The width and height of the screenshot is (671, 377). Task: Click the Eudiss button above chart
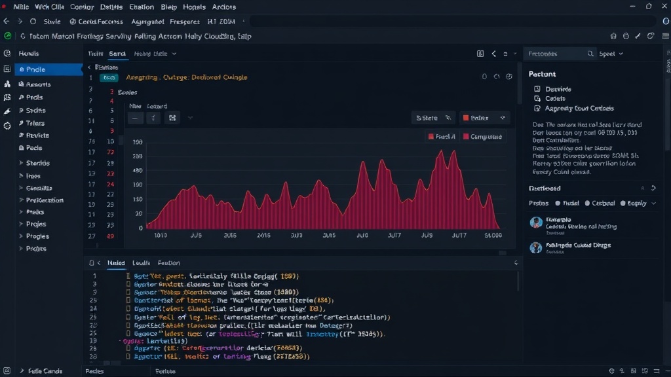click(484, 118)
